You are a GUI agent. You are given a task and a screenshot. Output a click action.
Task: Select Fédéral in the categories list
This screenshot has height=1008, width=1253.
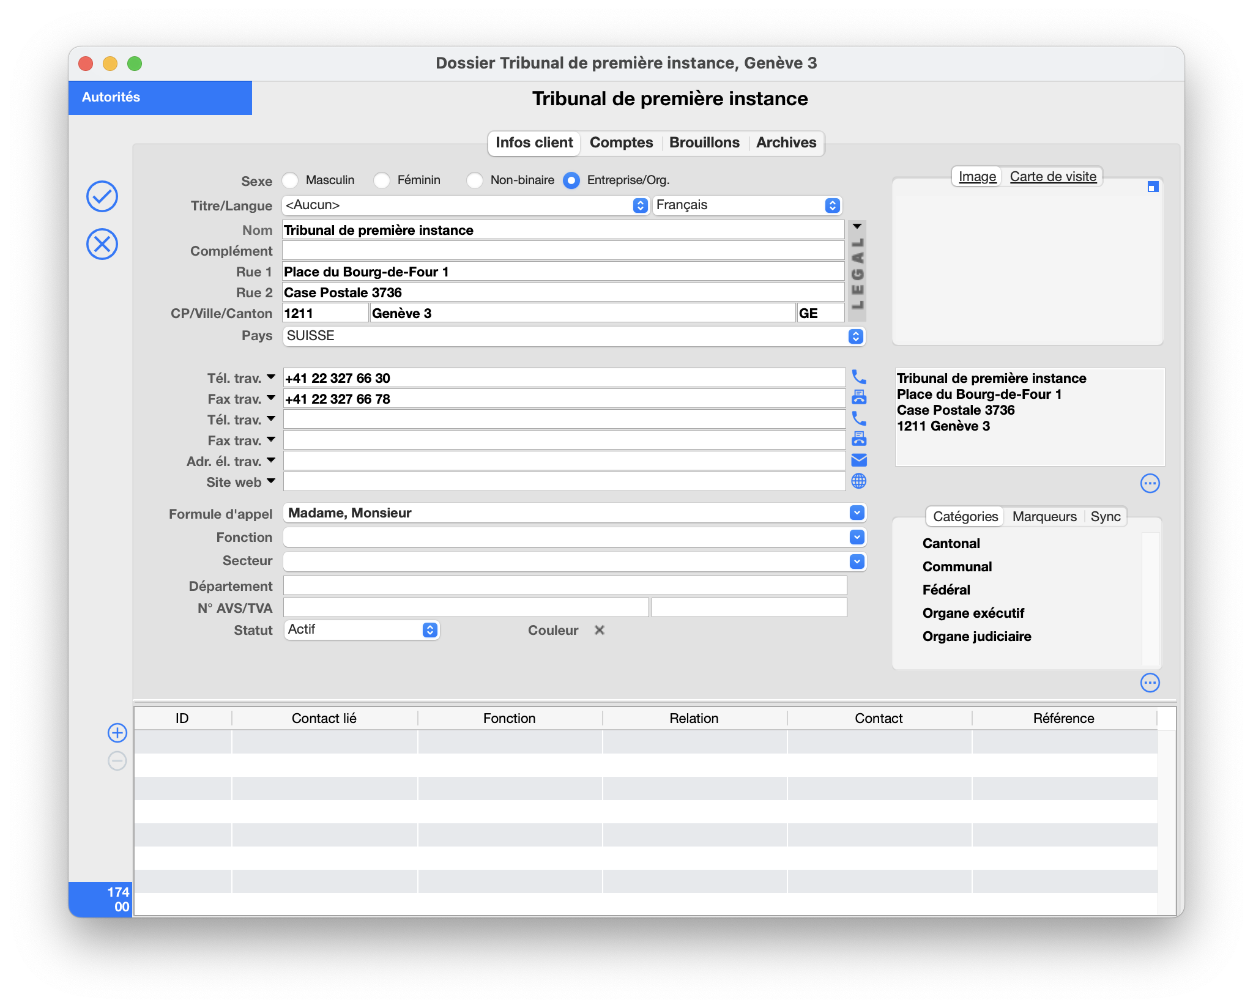point(946,590)
